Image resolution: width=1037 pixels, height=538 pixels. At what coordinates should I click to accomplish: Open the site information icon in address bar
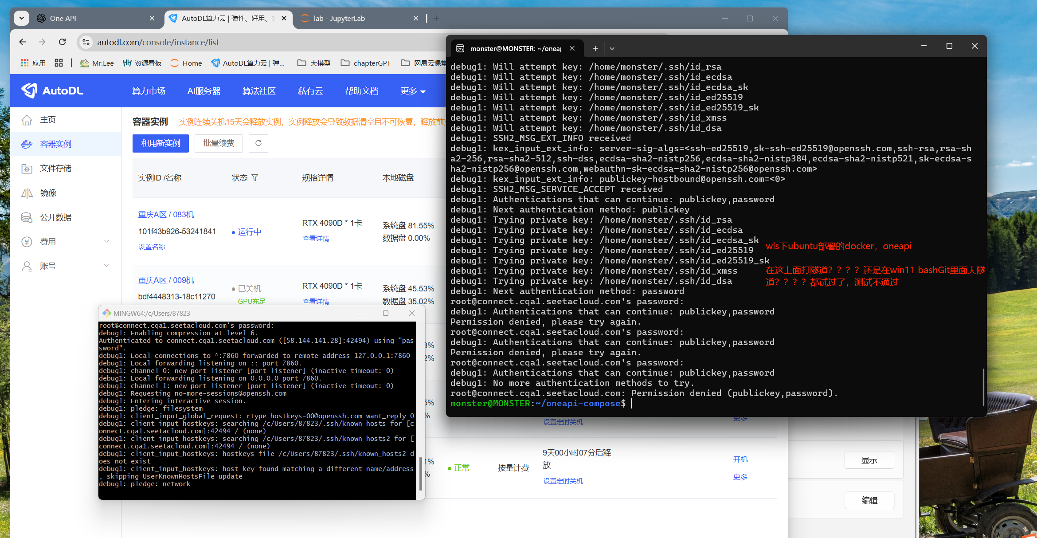(x=86, y=42)
